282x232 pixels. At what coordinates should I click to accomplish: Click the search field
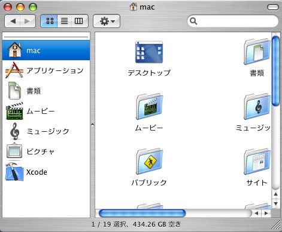tap(233, 21)
